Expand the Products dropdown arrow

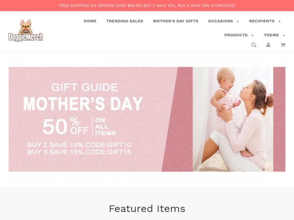(x=252, y=35)
